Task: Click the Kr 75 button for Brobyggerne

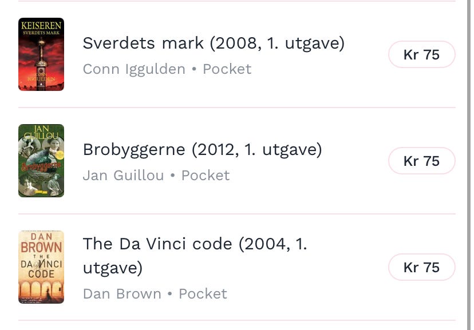Action: (x=422, y=161)
